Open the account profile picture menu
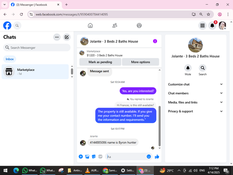 [222, 26]
